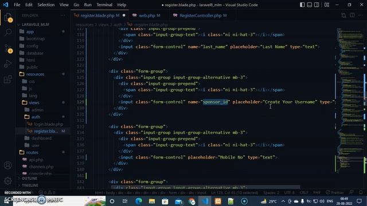Toggle the primary side bar layout icon
367x206 pixels.
302,5
